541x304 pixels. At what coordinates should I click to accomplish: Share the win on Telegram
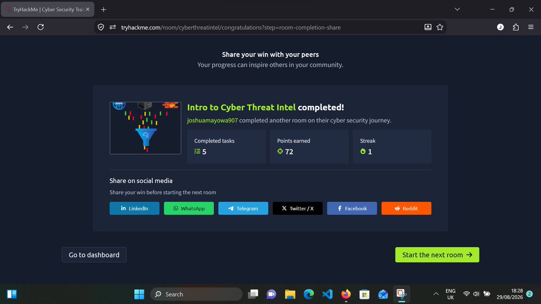click(243, 209)
